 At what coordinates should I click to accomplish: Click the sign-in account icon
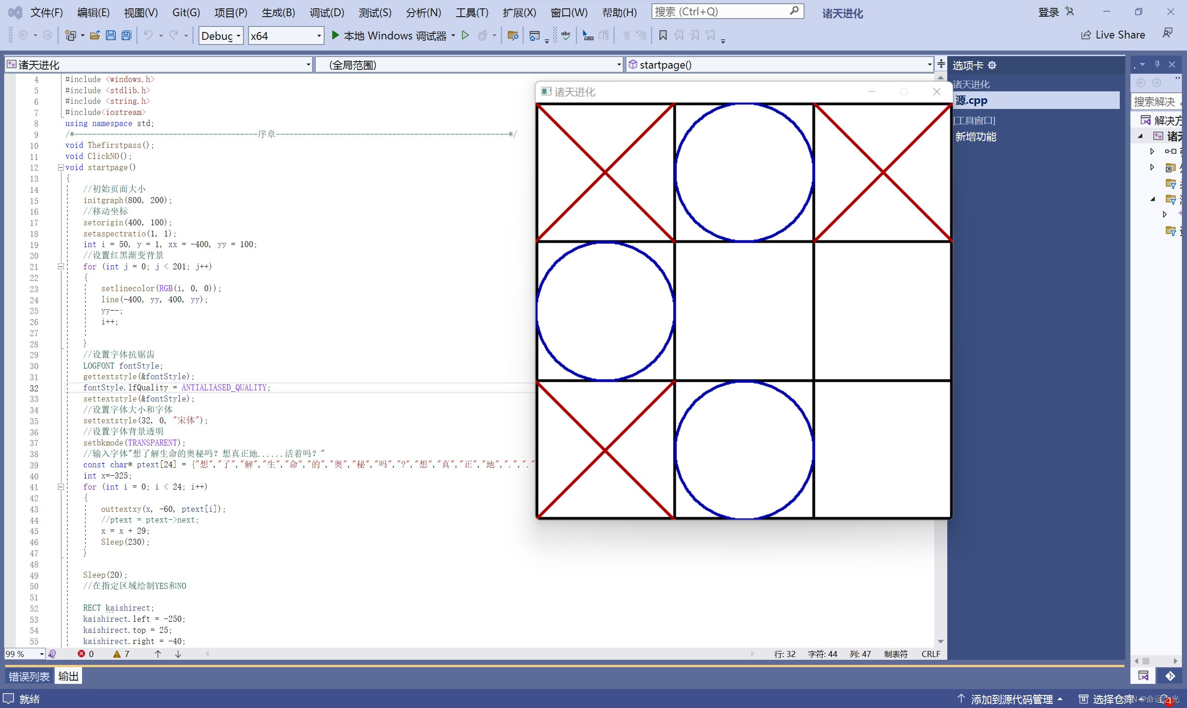pyautogui.click(x=1069, y=12)
